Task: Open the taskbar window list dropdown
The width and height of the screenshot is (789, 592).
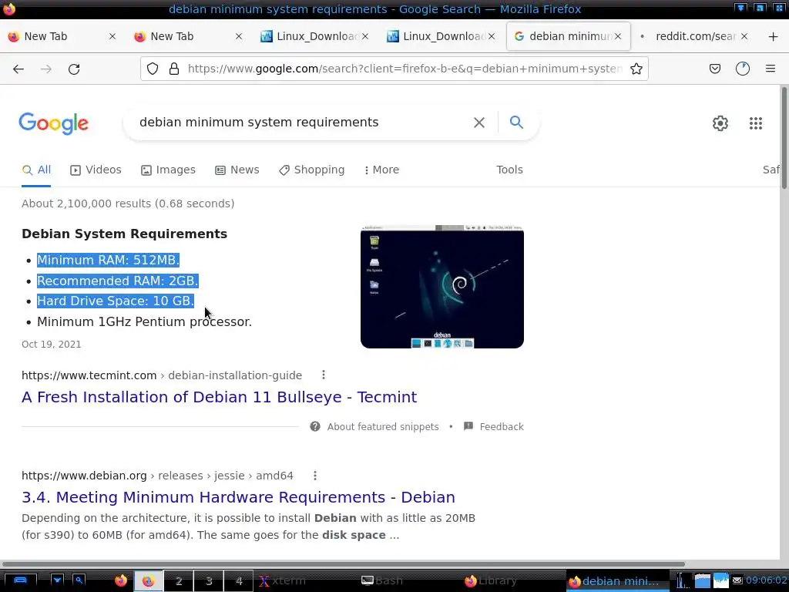Action: [57, 580]
